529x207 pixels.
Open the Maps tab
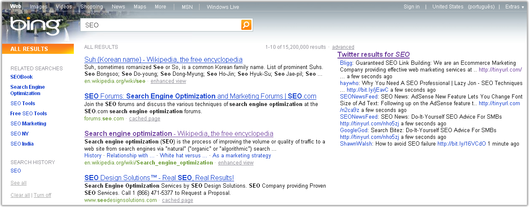pyautogui.click(x=140, y=7)
